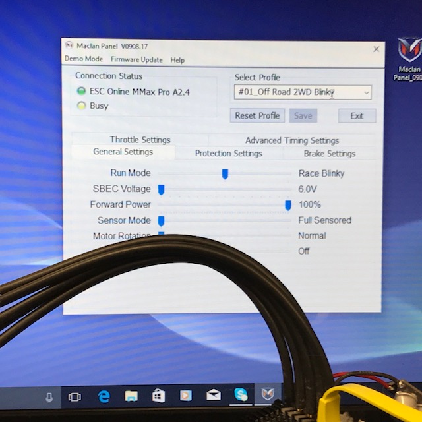This screenshot has height=422, width=422.
Task: Click the Run Mode slider handle
Action: pyautogui.click(x=225, y=174)
